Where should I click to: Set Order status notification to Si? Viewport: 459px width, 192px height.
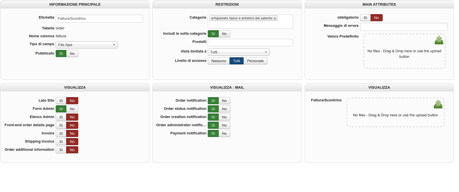213,109
